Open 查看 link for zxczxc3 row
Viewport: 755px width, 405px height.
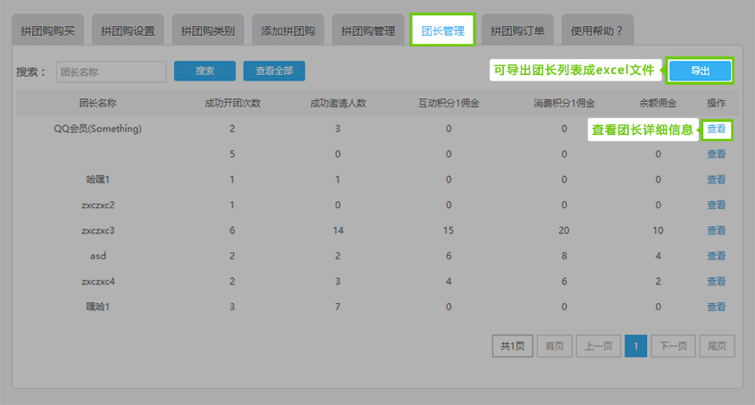click(x=717, y=231)
